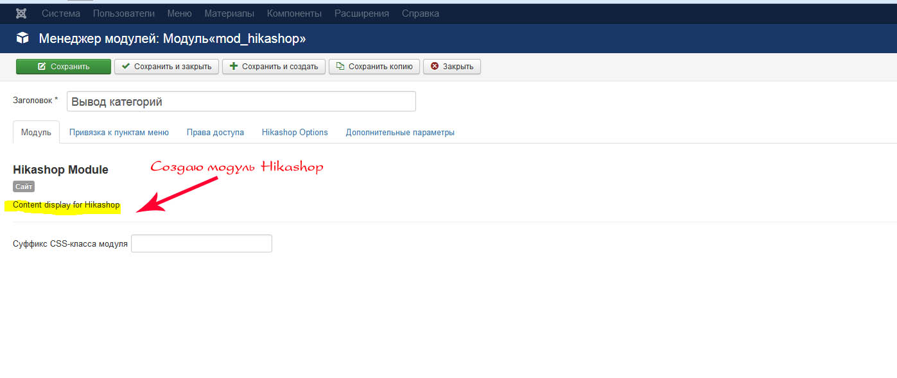Viewport: 897px width, 378px height.
Task: Switch to Права доступа tab
Action: click(x=215, y=132)
